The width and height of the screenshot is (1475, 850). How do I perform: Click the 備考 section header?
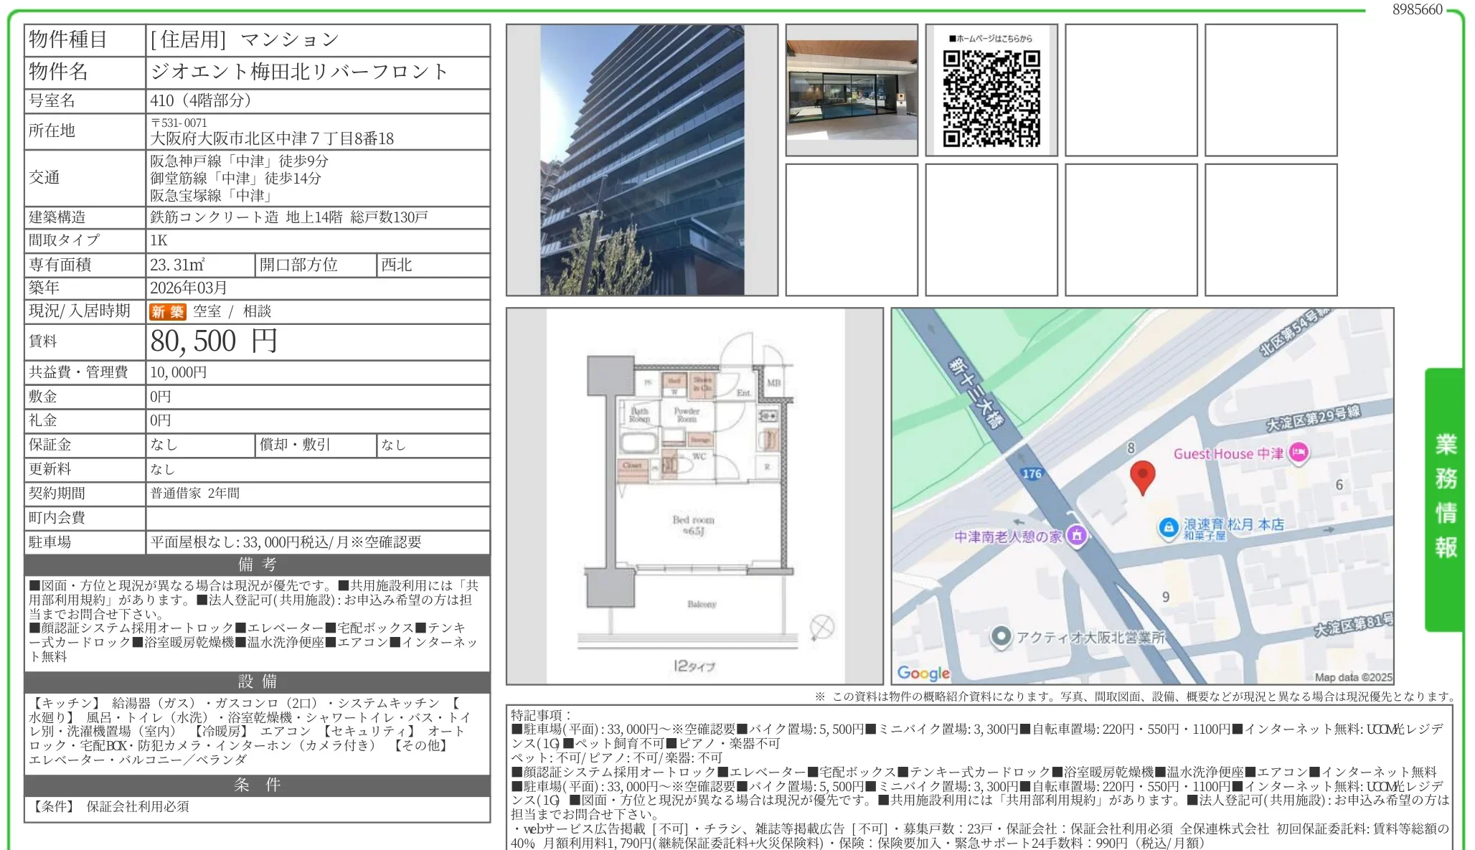pos(257,564)
